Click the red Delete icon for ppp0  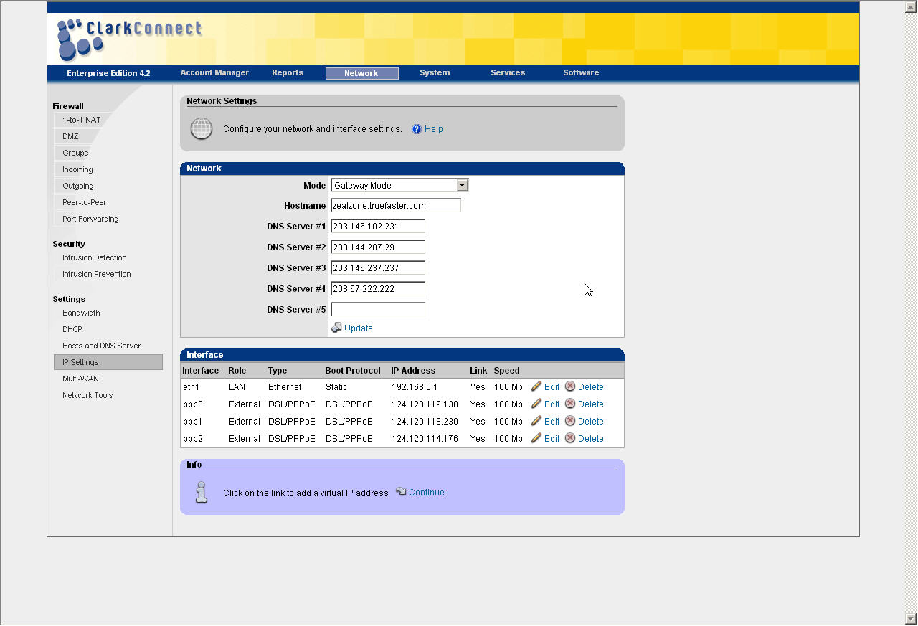pos(570,404)
